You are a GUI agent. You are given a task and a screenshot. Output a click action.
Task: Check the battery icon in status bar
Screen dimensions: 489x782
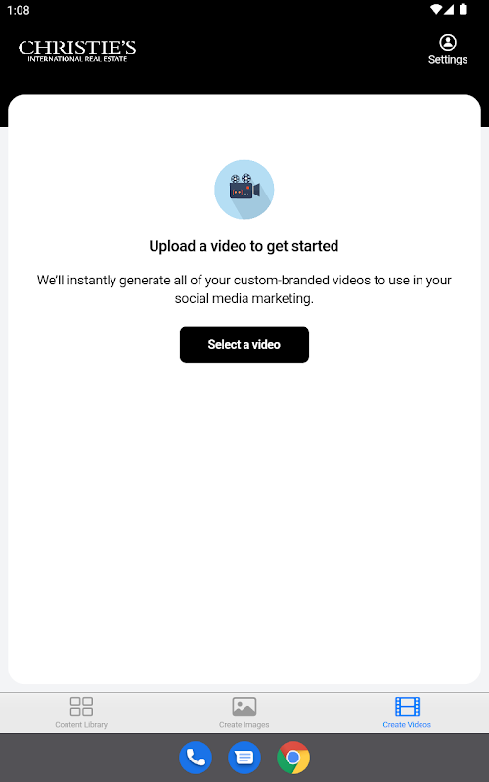click(x=463, y=10)
